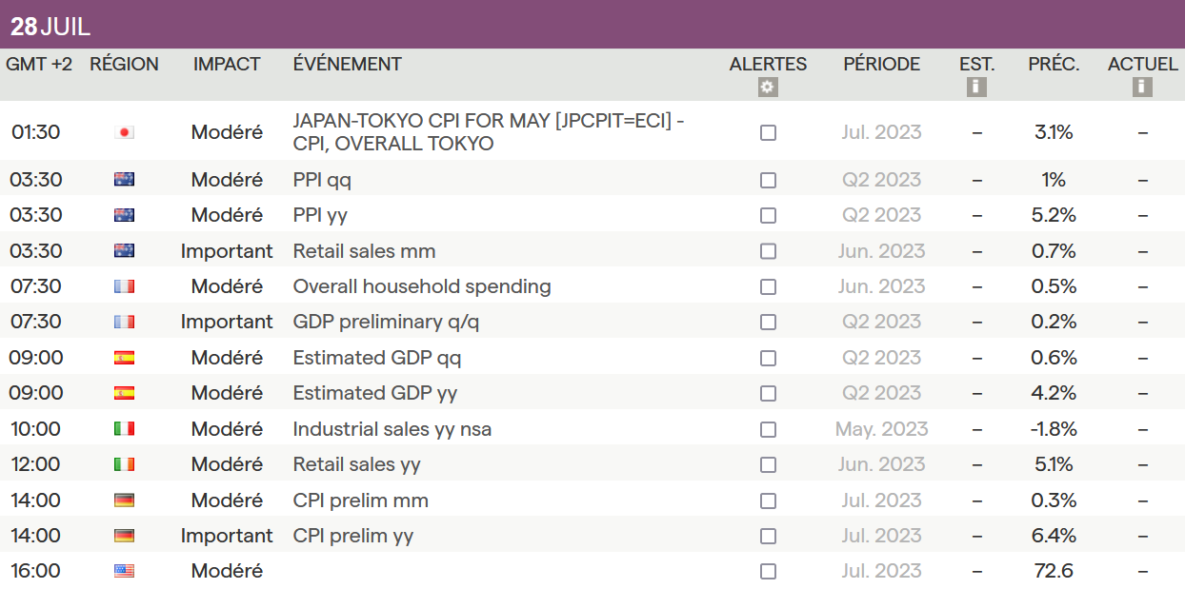The width and height of the screenshot is (1185, 589).
Task: Click the IMPACT column header
Action: [x=227, y=65]
